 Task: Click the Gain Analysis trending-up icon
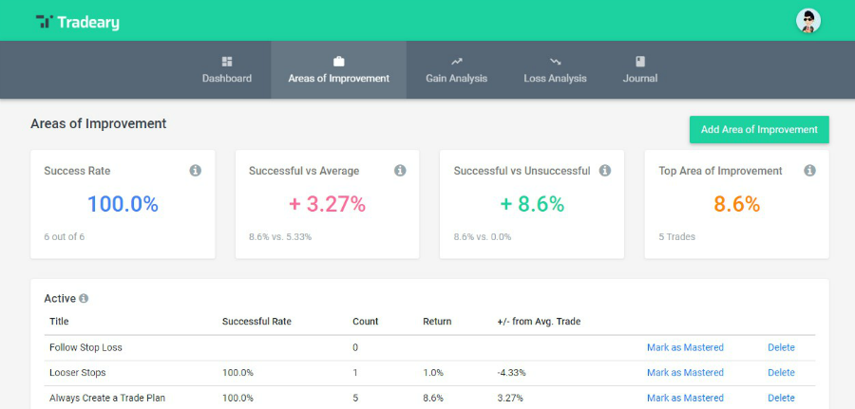point(456,62)
